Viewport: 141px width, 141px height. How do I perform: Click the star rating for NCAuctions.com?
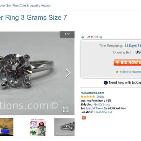click(88, 97)
